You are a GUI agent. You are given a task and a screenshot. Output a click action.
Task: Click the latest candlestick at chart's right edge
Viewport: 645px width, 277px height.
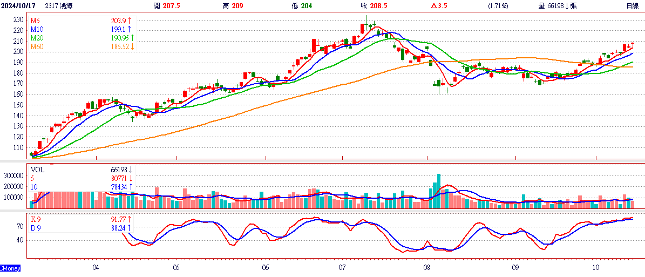point(633,45)
